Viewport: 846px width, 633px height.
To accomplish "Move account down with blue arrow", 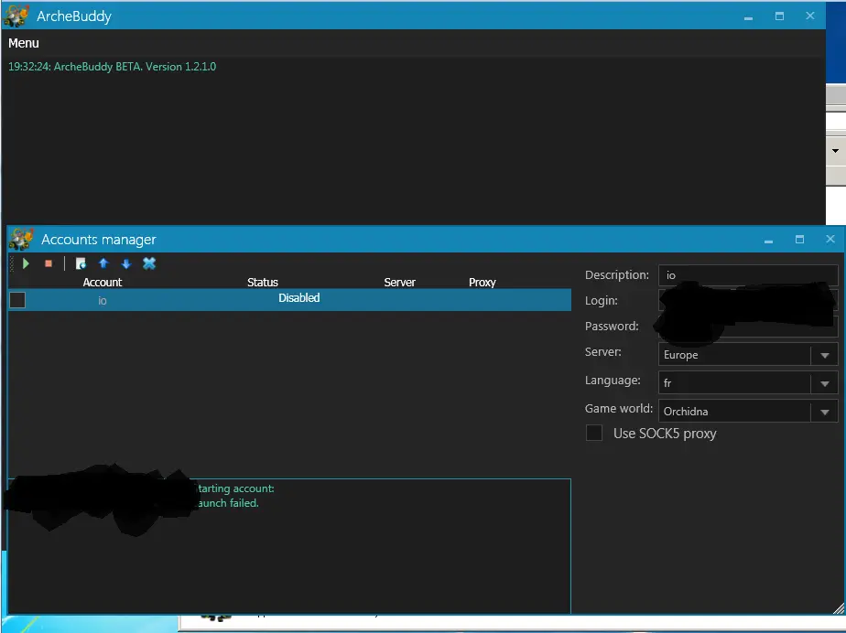I will pyautogui.click(x=126, y=263).
